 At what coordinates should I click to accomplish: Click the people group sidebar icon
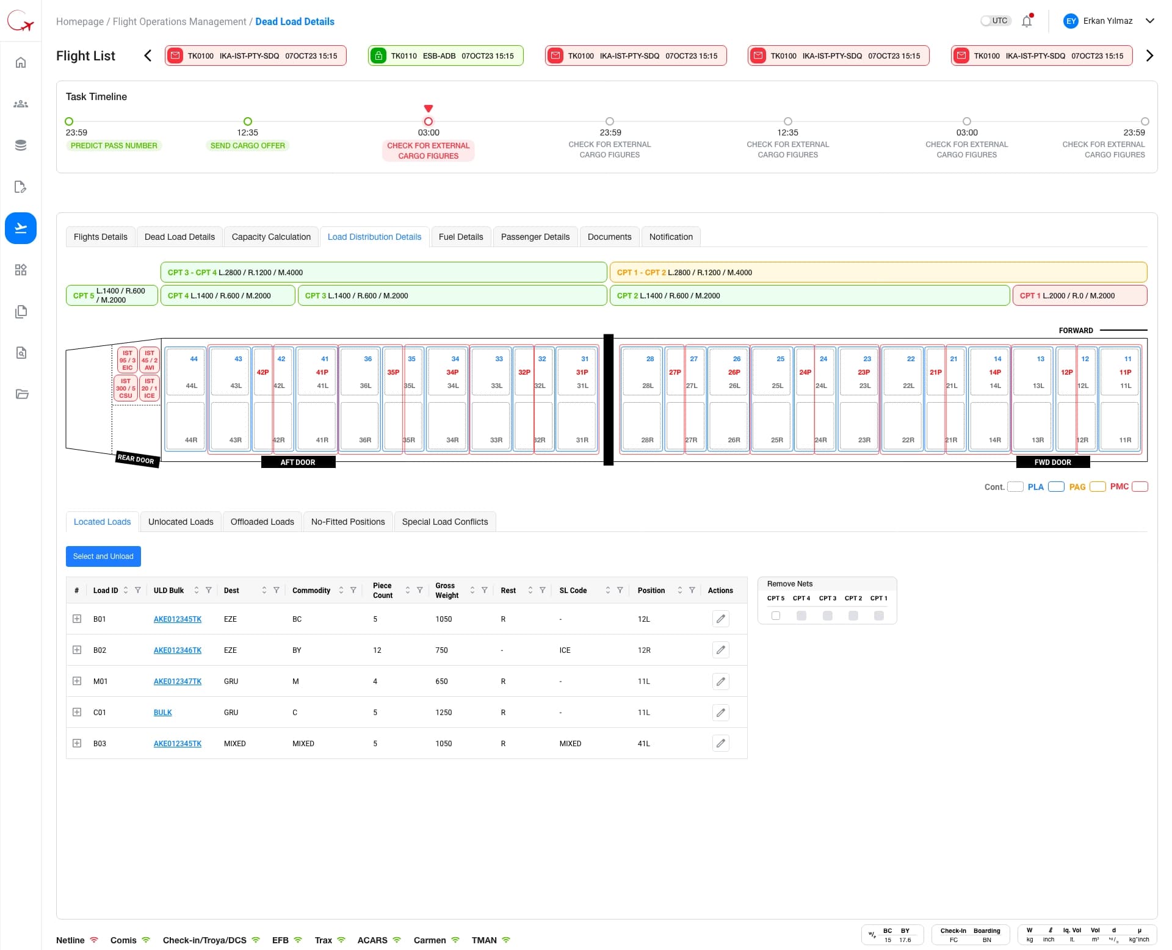(x=21, y=104)
